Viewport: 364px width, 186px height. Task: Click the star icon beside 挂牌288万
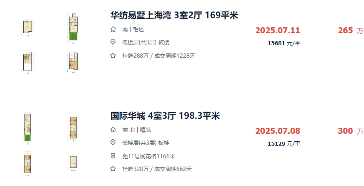(113, 56)
